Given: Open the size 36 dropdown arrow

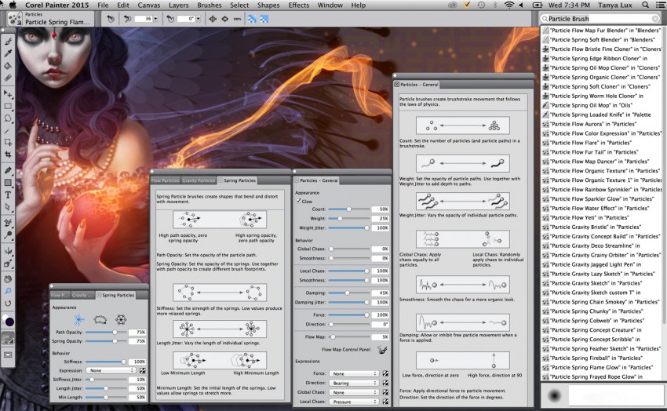Looking at the screenshot, I should [155, 19].
